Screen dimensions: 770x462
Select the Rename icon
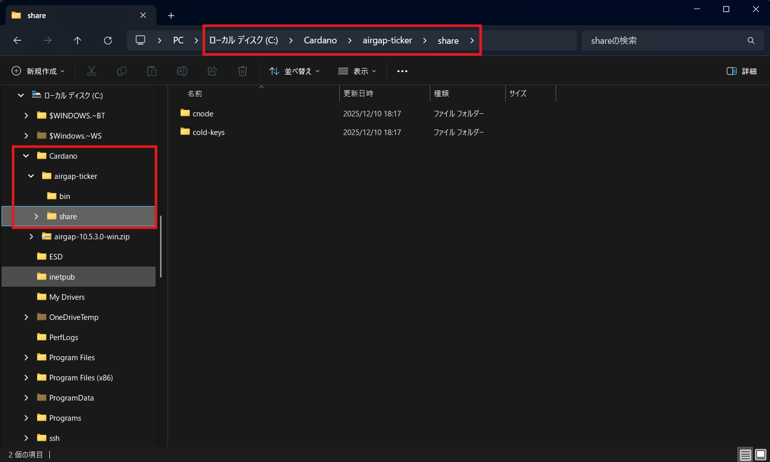coord(182,71)
